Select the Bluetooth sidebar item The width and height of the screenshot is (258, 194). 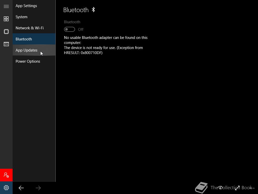(x=34, y=39)
